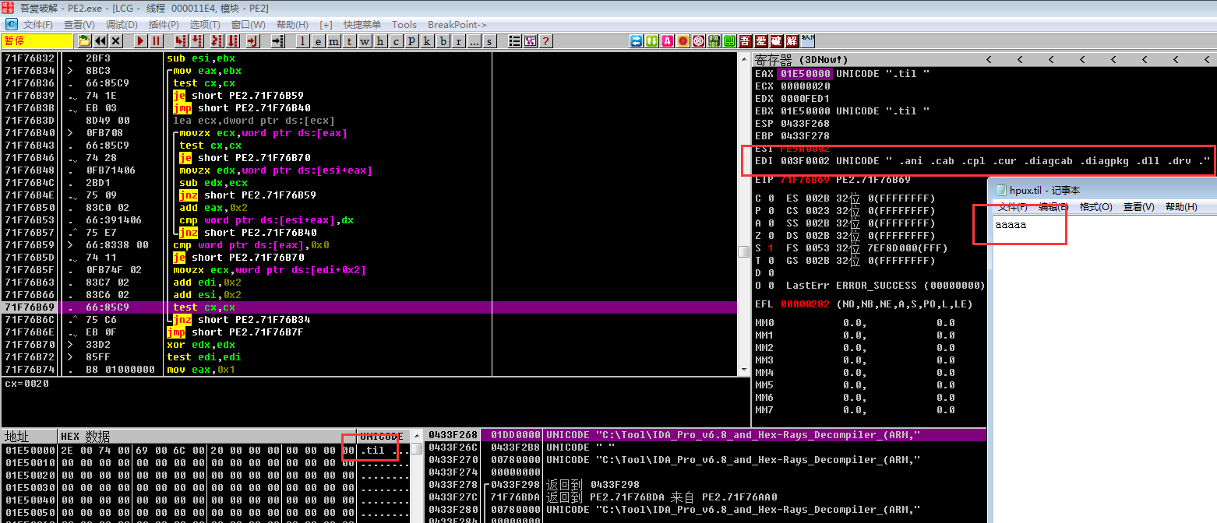Open Handles window with the 'h' button
Viewport: 1217px width, 523px height.
pos(380,41)
